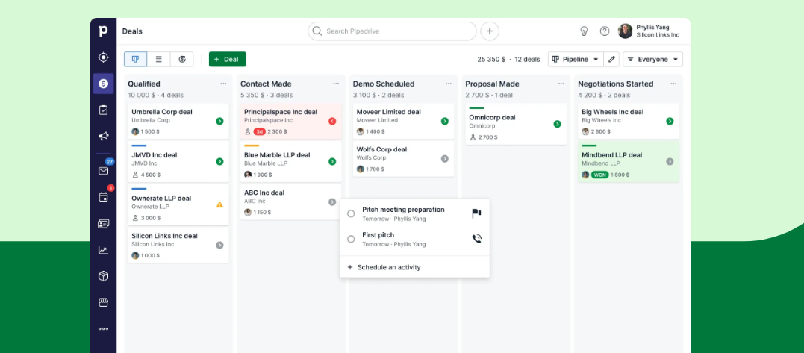Open Sales Assistant lightbulb icon
This screenshot has width=804, height=353.
tap(584, 31)
